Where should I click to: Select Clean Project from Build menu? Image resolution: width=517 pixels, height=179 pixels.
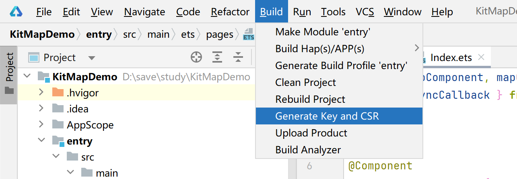coord(305,82)
